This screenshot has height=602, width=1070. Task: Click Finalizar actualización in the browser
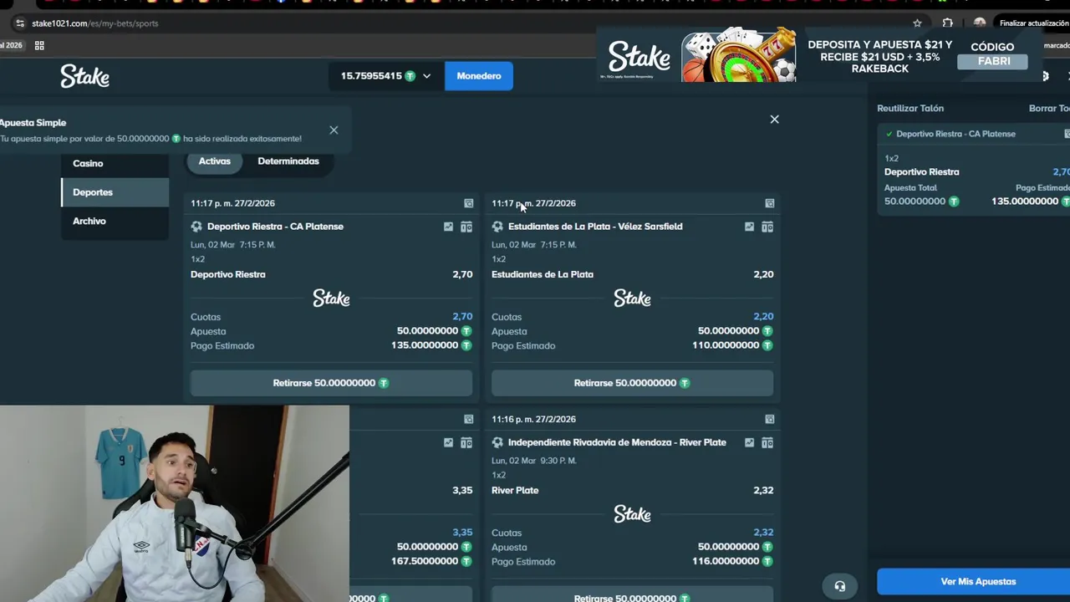(1034, 23)
